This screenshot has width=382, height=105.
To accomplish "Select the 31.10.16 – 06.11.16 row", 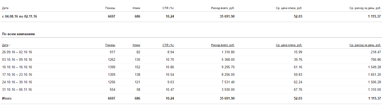I will (191, 90).
